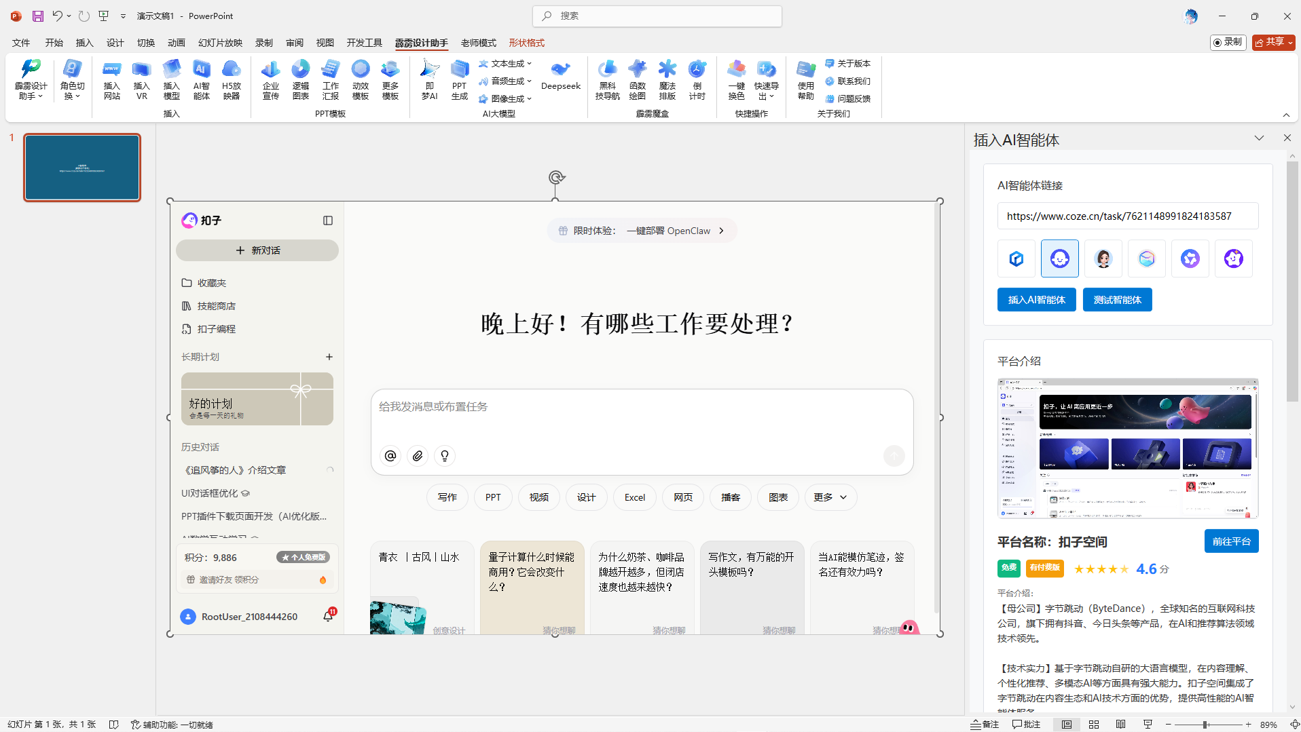The width and height of the screenshot is (1301, 732).
Task: Switch to Reading view
Action: 1121,725
